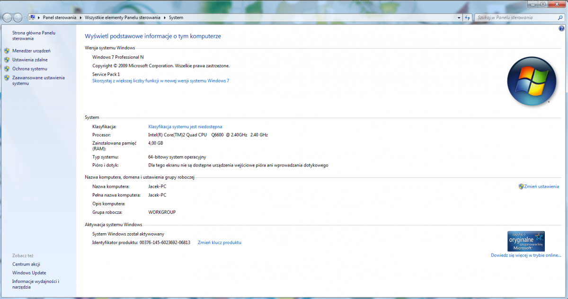Screen dimensions: 568x299
Task: Click the magnifier icon in the search box
Action: [x=559, y=18]
